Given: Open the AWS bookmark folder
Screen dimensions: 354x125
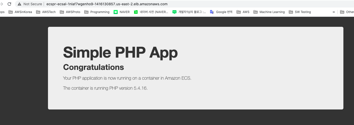Looking at the screenshot, I should [243, 12].
